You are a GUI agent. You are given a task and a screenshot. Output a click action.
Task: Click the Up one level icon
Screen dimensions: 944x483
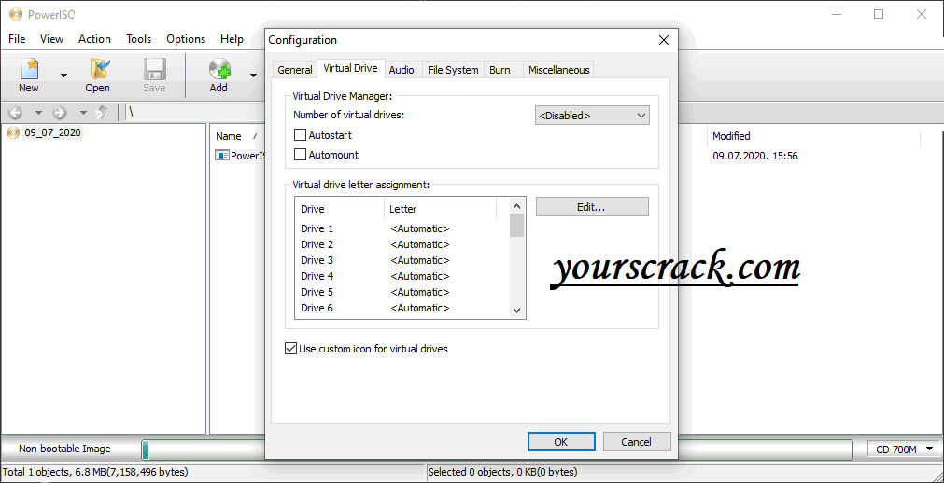pyautogui.click(x=102, y=113)
